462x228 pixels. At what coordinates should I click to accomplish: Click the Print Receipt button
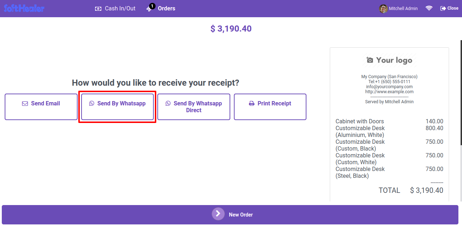(270, 107)
